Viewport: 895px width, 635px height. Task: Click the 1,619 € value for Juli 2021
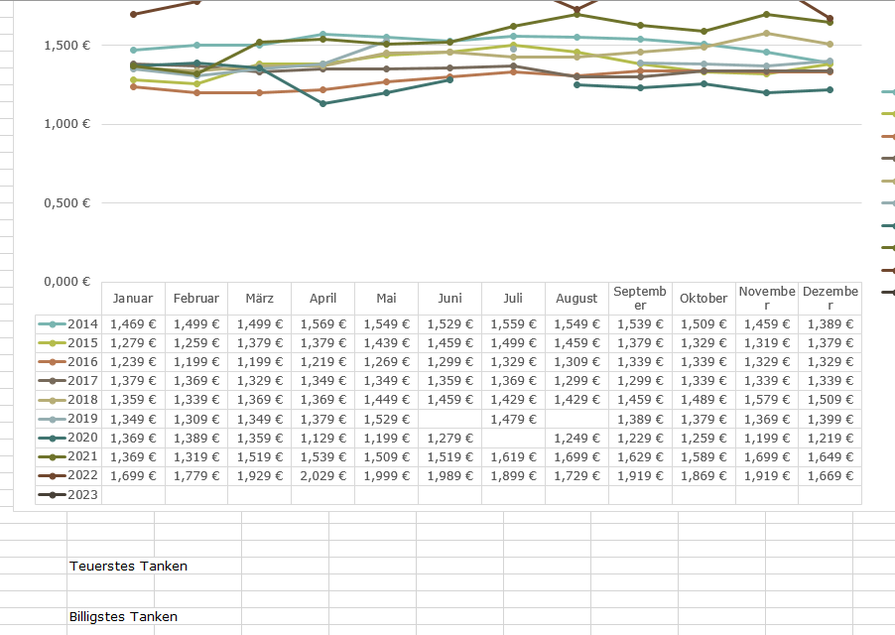[513, 456]
